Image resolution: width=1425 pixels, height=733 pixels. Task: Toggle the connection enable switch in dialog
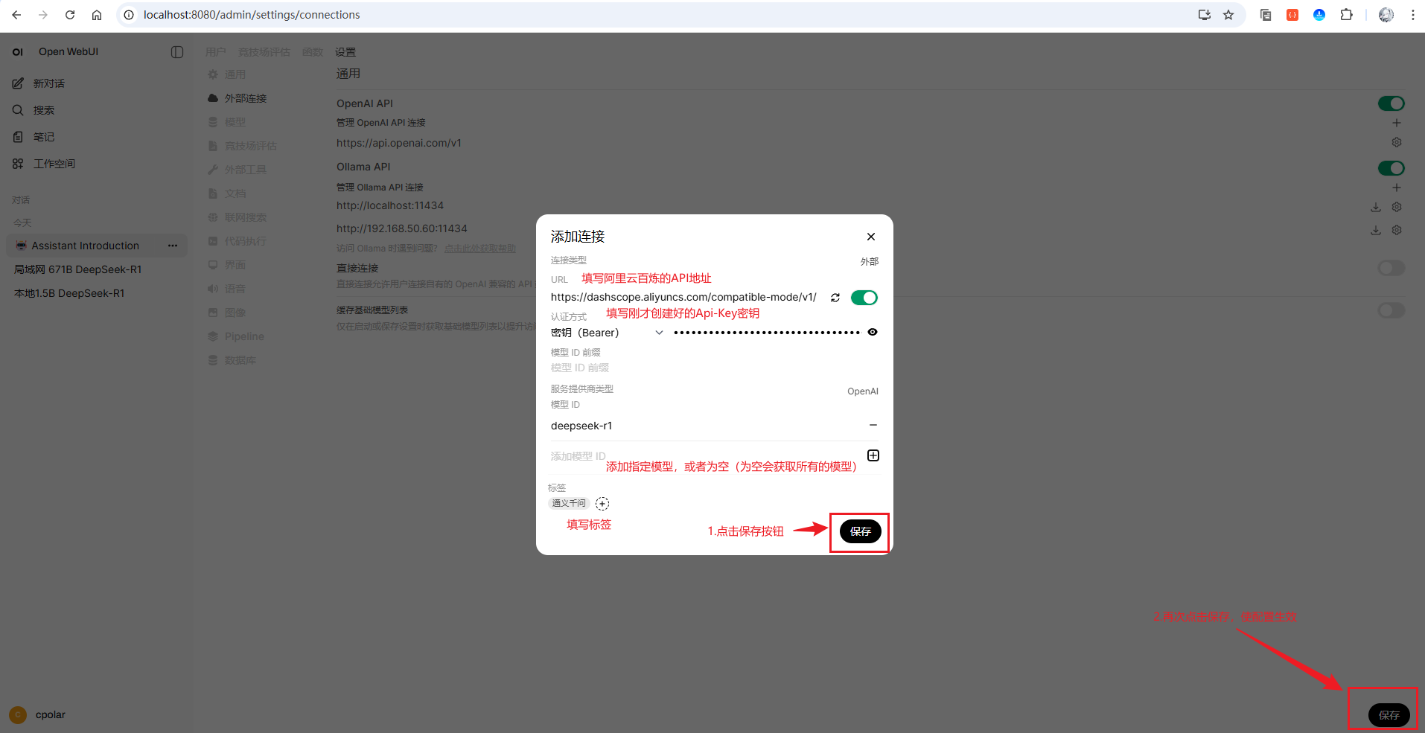[864, 298]
